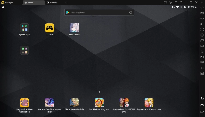Click the home screen page indicator dot
This screenshot has width=205, height=117.
tap(99, 92)
